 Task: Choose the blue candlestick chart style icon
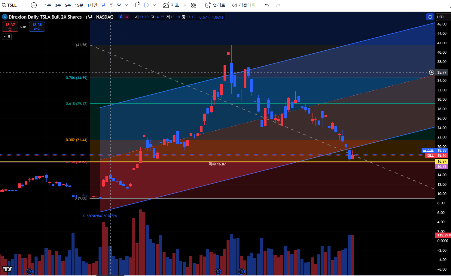pos(146,5)
